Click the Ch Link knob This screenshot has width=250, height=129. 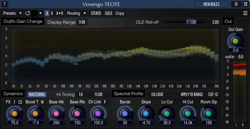click(x=98, y=114)
